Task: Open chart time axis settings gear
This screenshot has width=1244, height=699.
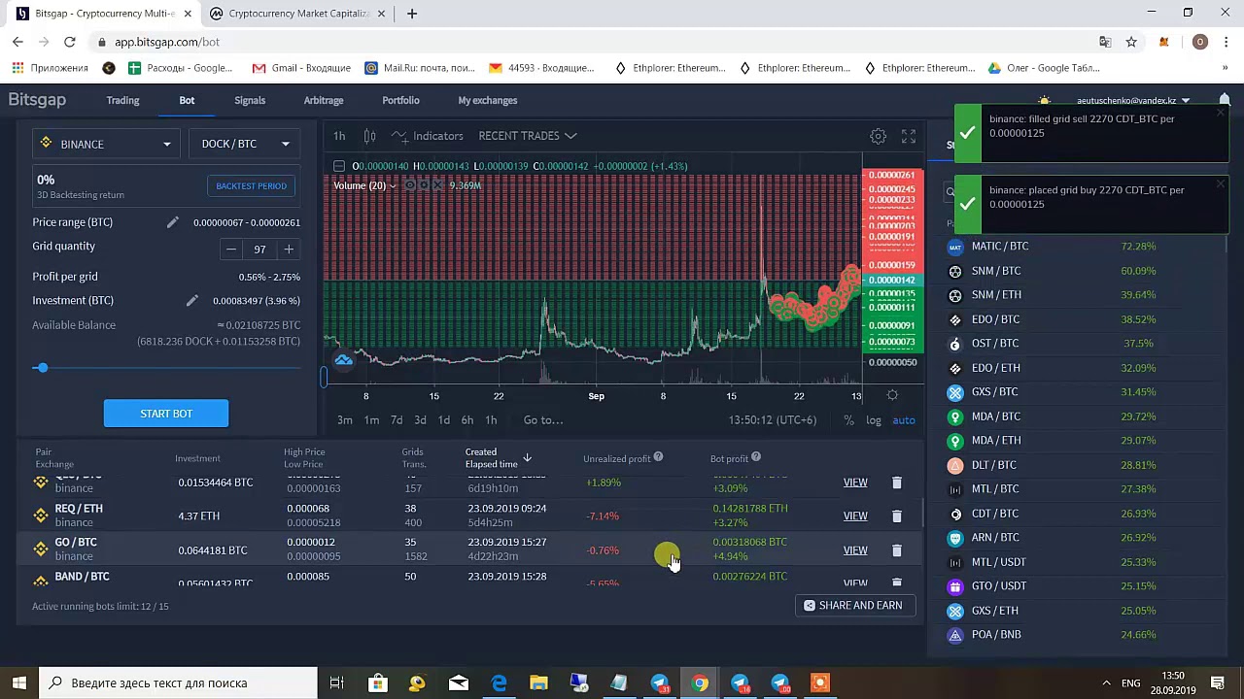Action: (x=892, y=395)
